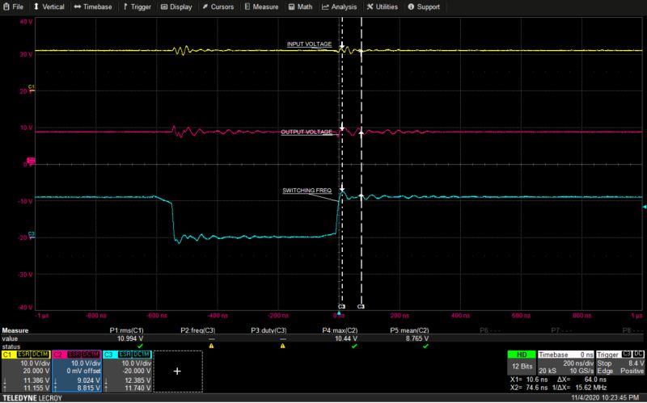Select the dash-dot X1 cursor line

click(341, 165)
